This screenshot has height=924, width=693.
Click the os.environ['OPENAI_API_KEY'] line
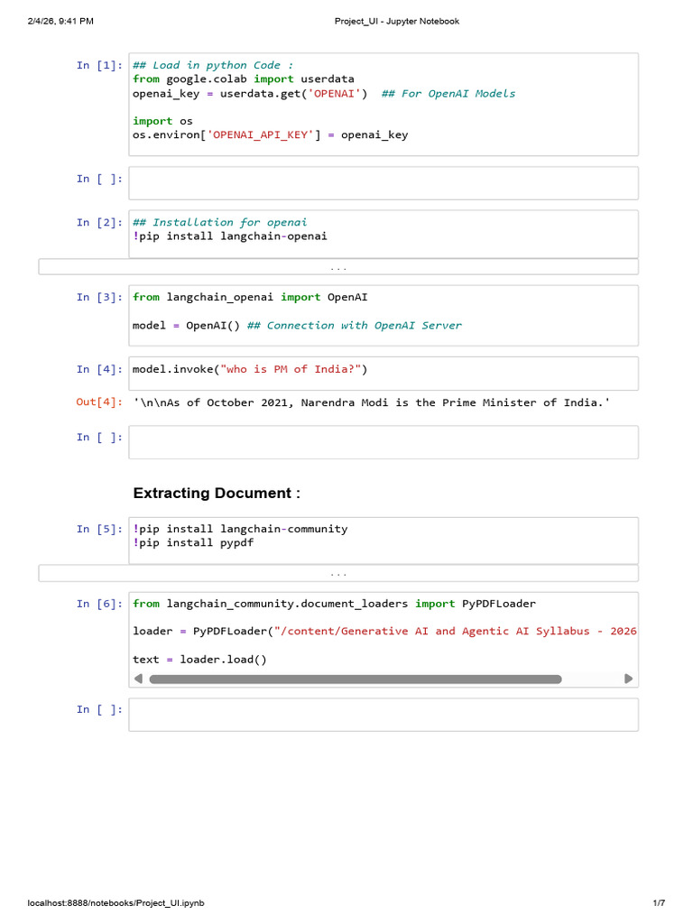270,135
